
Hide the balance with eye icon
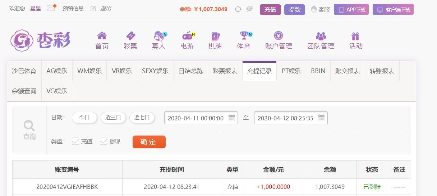tap(249, 9)
